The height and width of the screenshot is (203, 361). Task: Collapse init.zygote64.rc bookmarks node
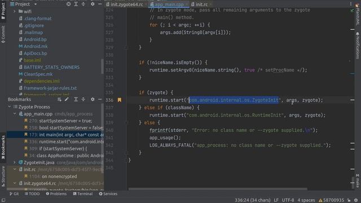tap(15, 183)
